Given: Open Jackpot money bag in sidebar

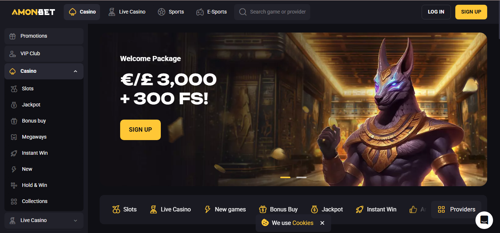Looking at the screenshot, I should pyautogui.click(x=14, y=105).
